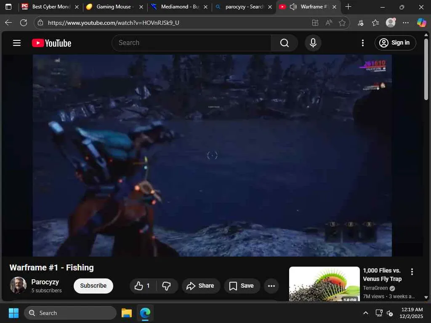This screenshot has width=431, height=323.
Task: Open the Copilot sidebar icon
Action: 421,23
